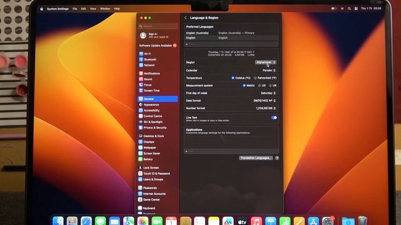The height and width of the screenshot is (225, 401).
Task: Click the help question mark button
Action: [277, 158]
